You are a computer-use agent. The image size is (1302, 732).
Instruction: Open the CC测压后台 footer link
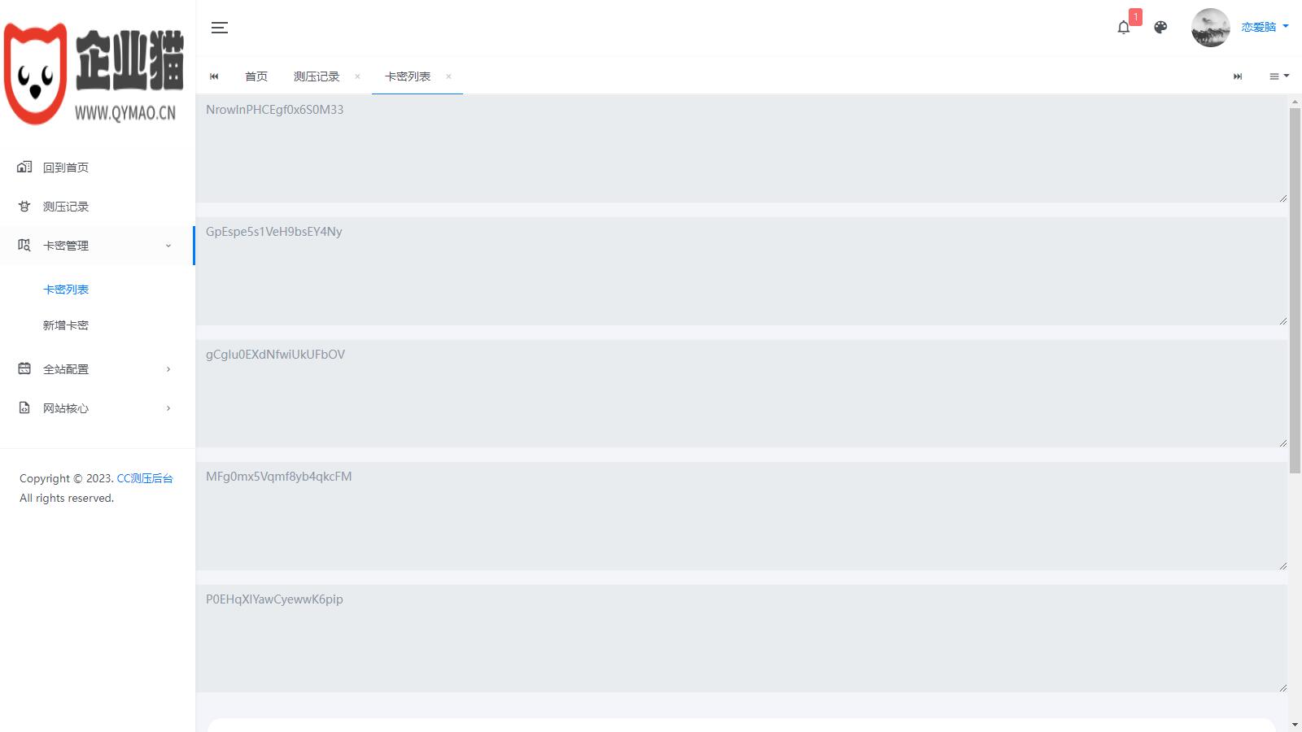point(145,478)
